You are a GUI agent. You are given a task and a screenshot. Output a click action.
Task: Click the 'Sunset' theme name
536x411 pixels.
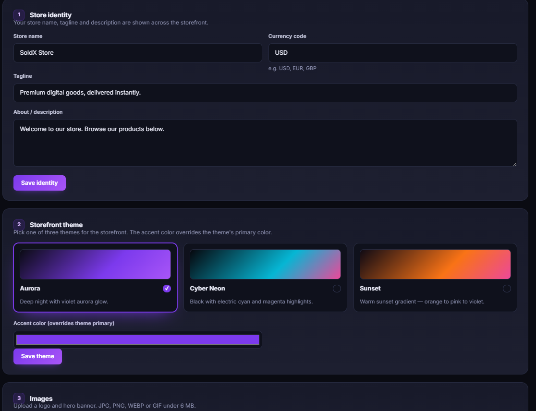pos(370,289)
